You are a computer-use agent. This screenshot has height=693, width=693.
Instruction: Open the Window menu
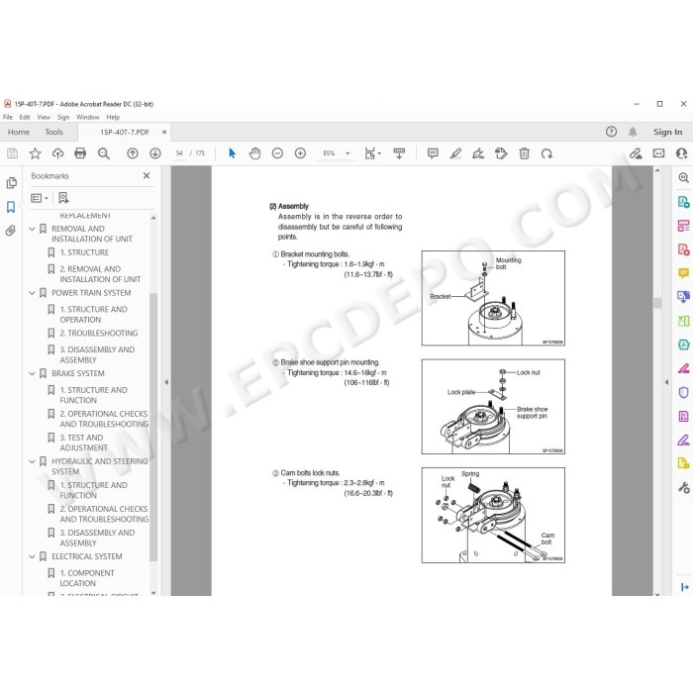(x=87, y=117)
